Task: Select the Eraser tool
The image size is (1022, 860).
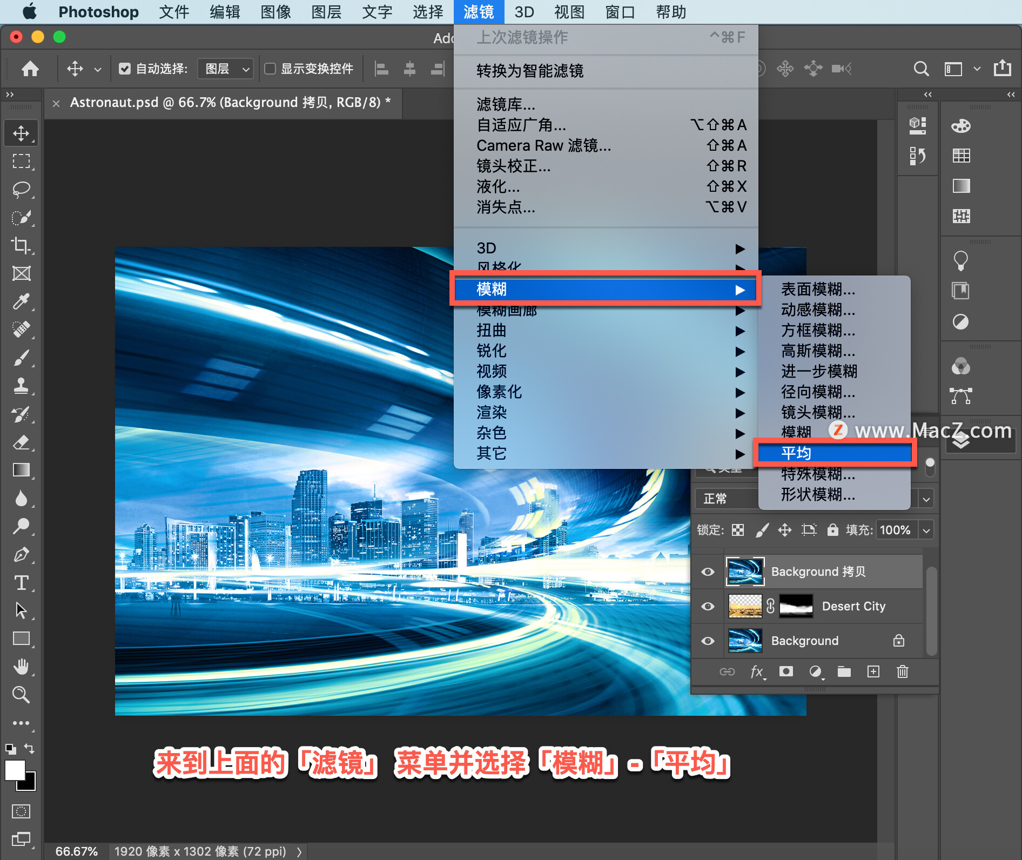Action: pos(21,442)
